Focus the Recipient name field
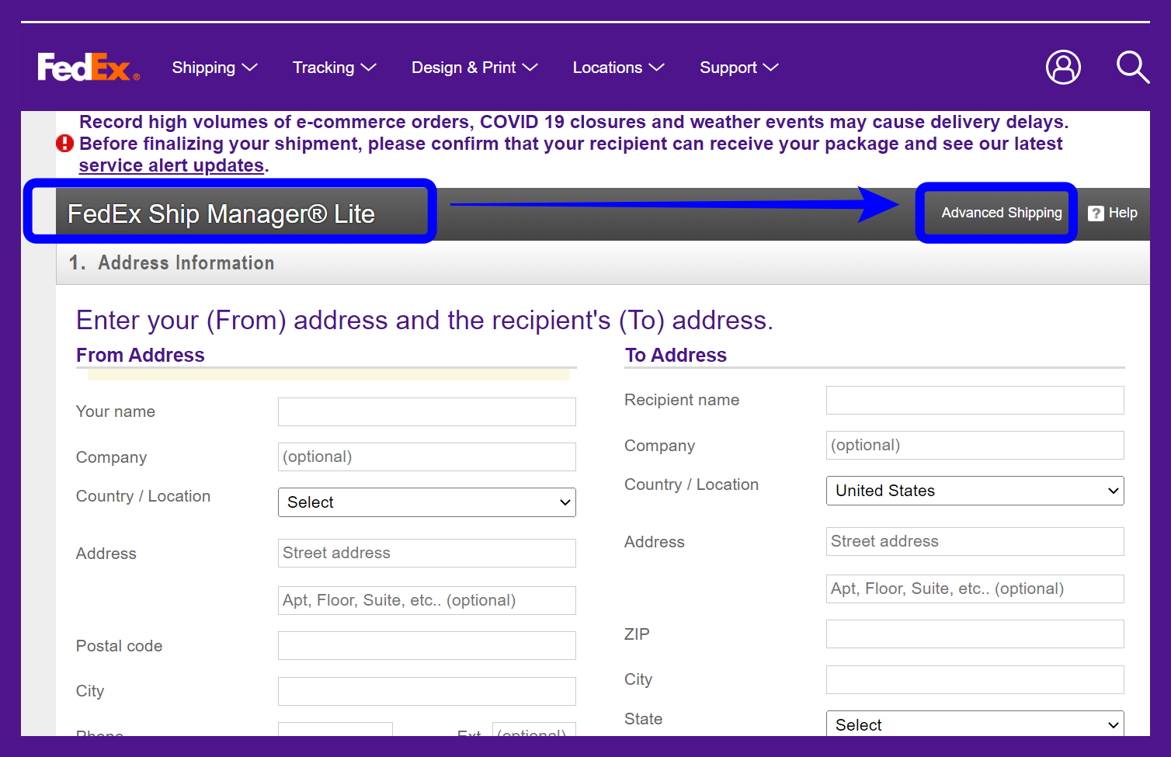Image resolution: width=1171 pixels, height=757 pixels. click(975, 400)
